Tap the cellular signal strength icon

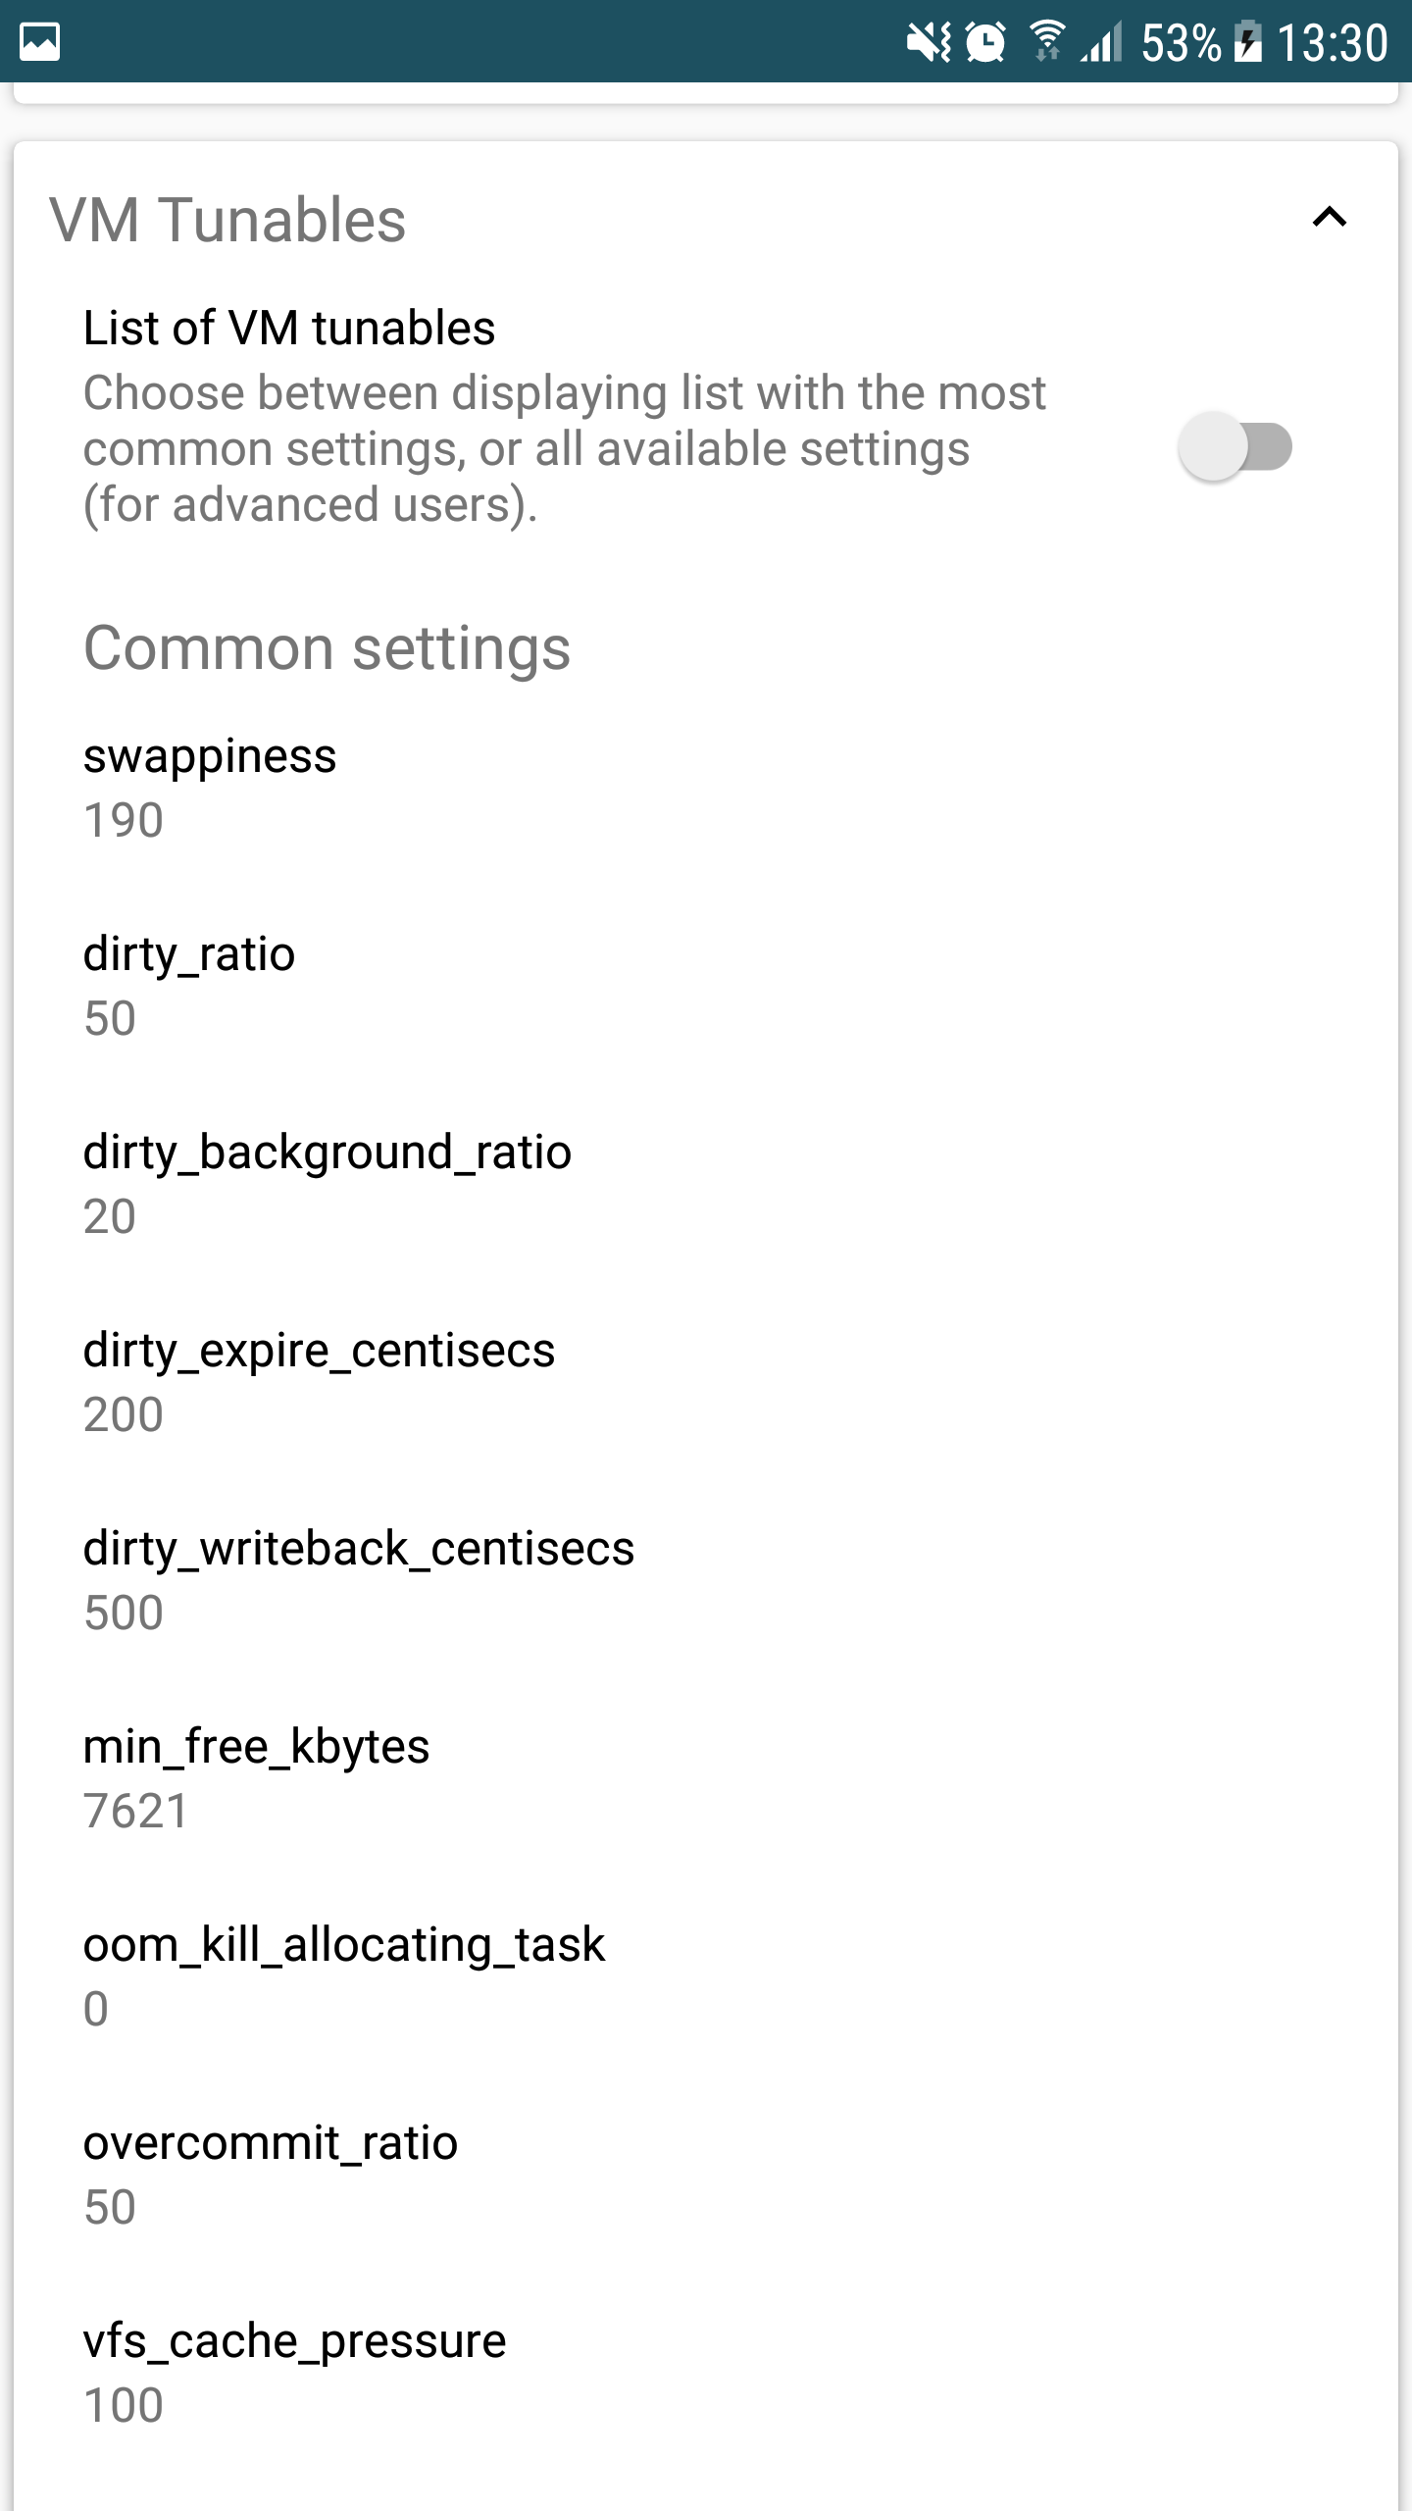[x=1101, y=43]
